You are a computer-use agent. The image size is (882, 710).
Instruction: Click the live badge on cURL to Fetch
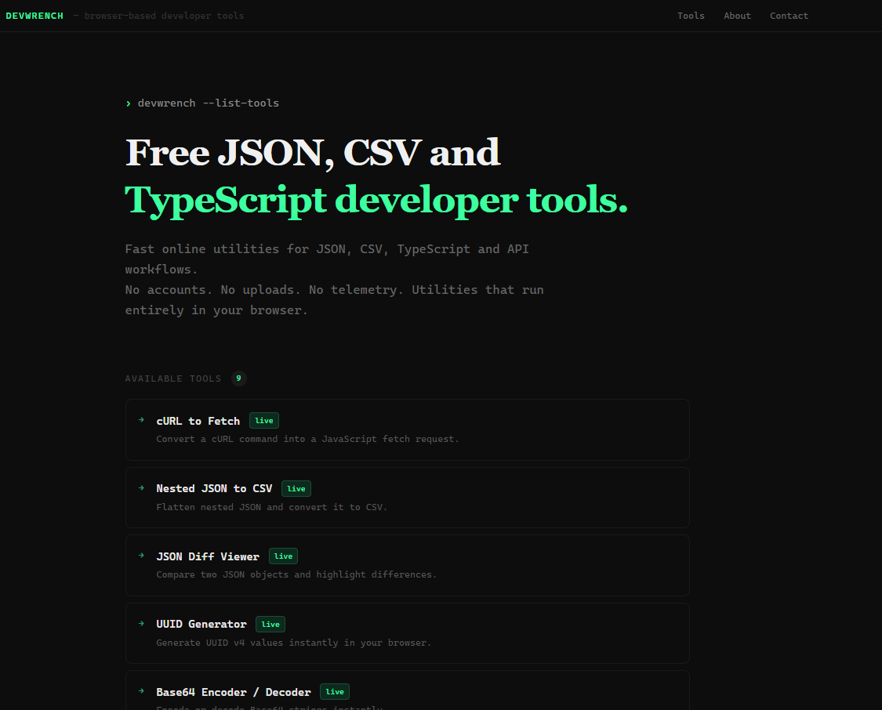263,421
